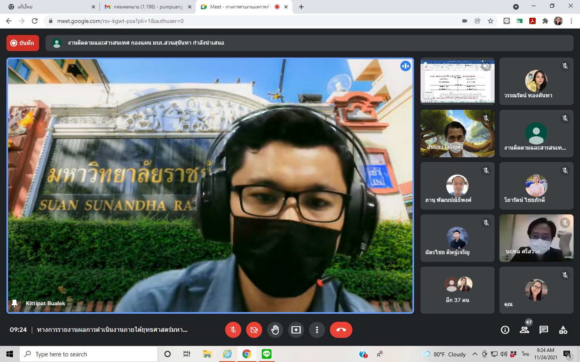This screenshot has width=580, height=362.
Task: Expand hidden system tray icons
Action: pyautogui.click(x=474, y=354)
